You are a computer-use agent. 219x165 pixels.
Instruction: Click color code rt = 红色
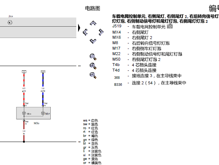click(x=91, y=132)
